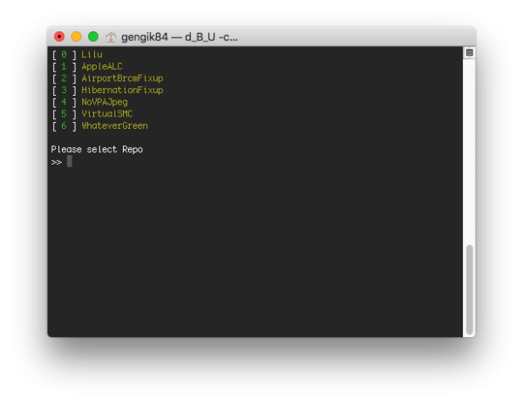Click the green index number 0
523x405 pixels.
[x=64, y=54]
